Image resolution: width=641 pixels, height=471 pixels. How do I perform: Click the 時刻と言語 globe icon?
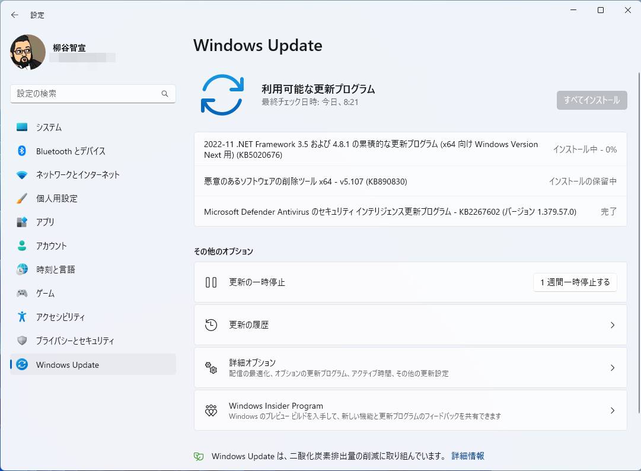22,269
